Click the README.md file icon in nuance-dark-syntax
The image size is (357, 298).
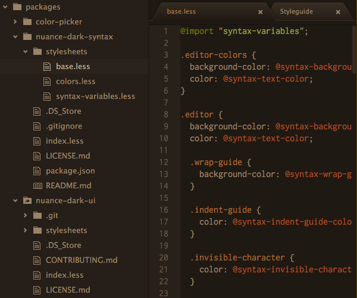coord(37,186)
